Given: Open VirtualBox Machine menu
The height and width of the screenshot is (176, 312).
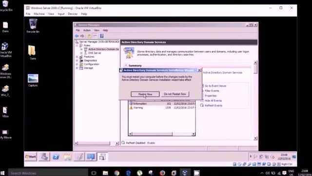Looking at the screenshot, I should tap(39, 14).
